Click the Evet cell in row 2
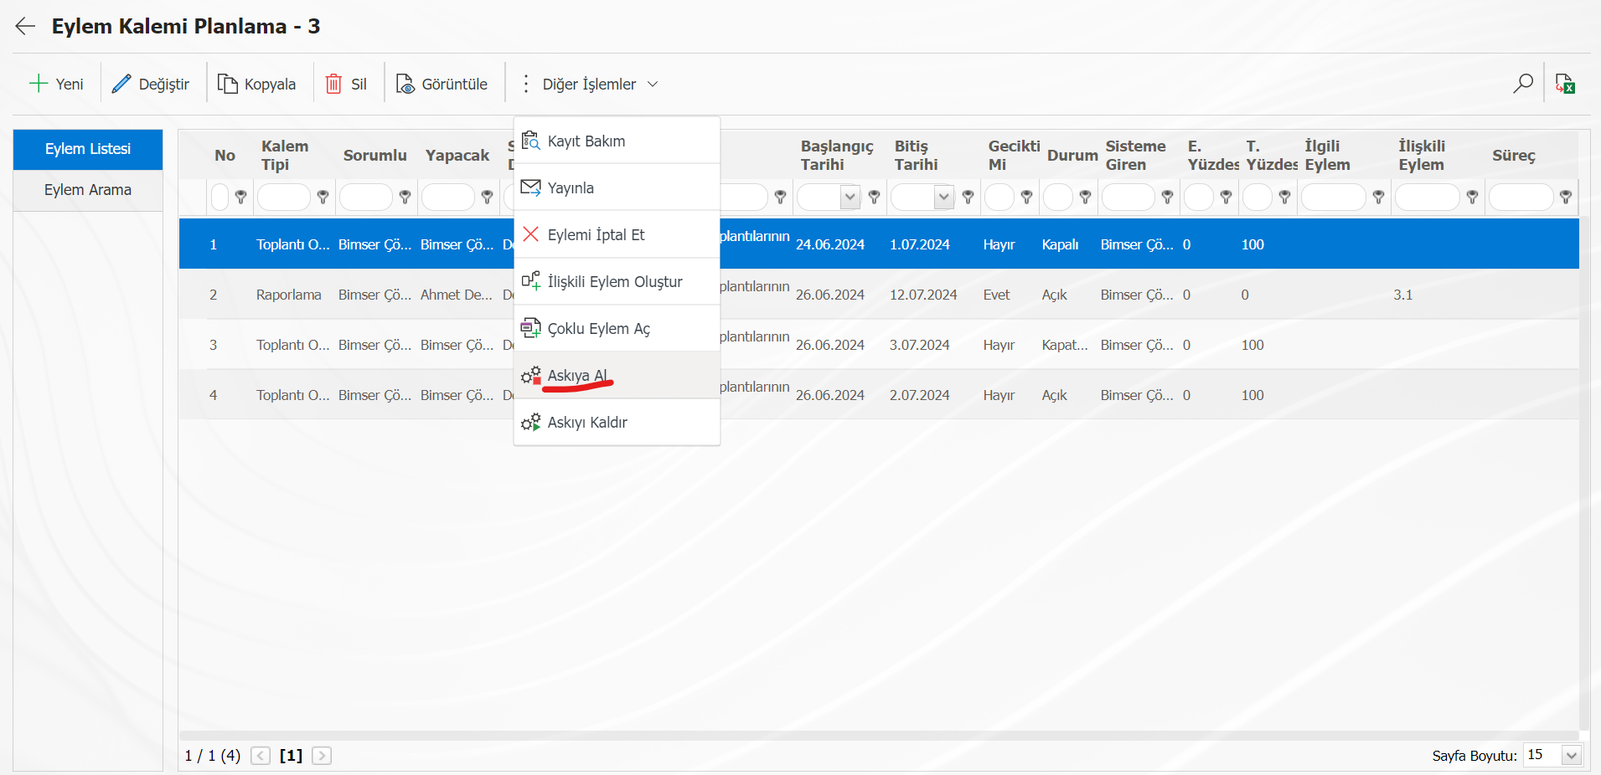The image size is (1601, 775). (996, 295)
